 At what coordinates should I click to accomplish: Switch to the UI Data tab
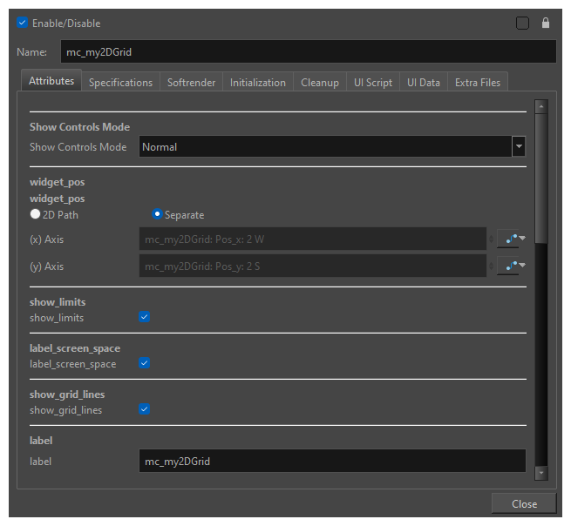tap(424, 83)
